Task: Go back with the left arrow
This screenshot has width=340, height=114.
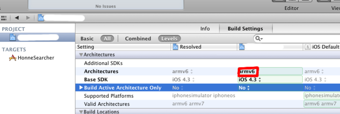Action: (17, 18)
